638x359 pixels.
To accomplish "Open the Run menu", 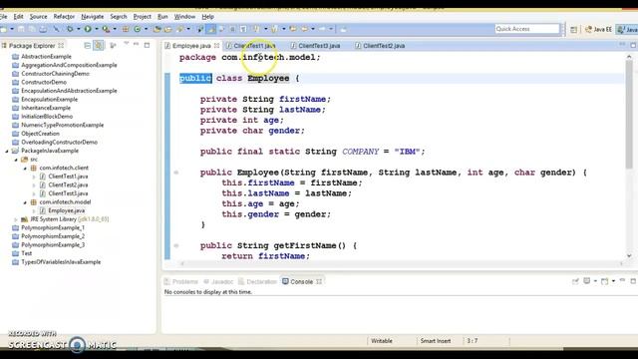I will [x=162, y=17].
